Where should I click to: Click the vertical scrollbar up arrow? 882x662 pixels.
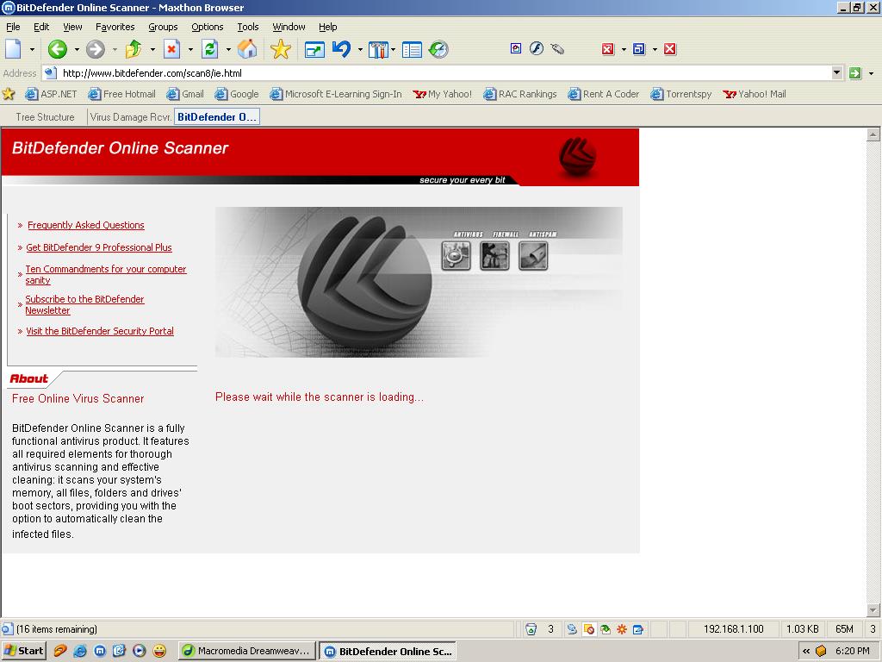873,134
